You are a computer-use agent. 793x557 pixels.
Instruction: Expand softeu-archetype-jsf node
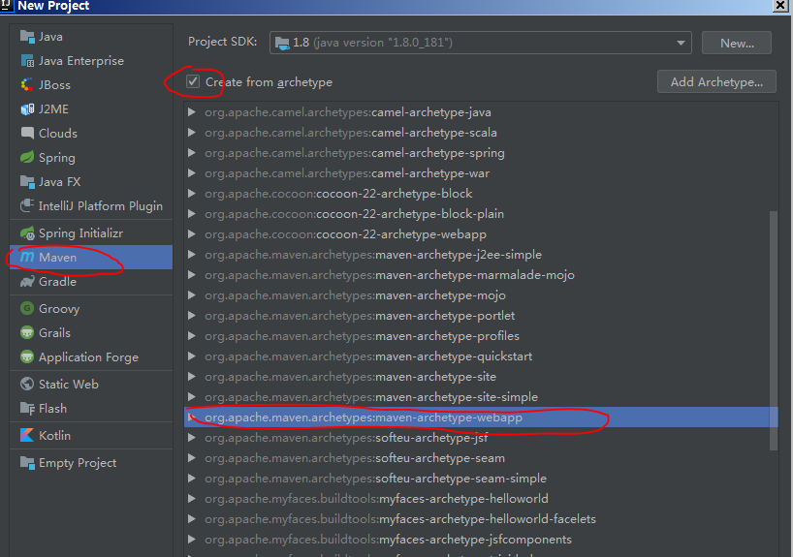pyautogui.click(x=192, y=437)
